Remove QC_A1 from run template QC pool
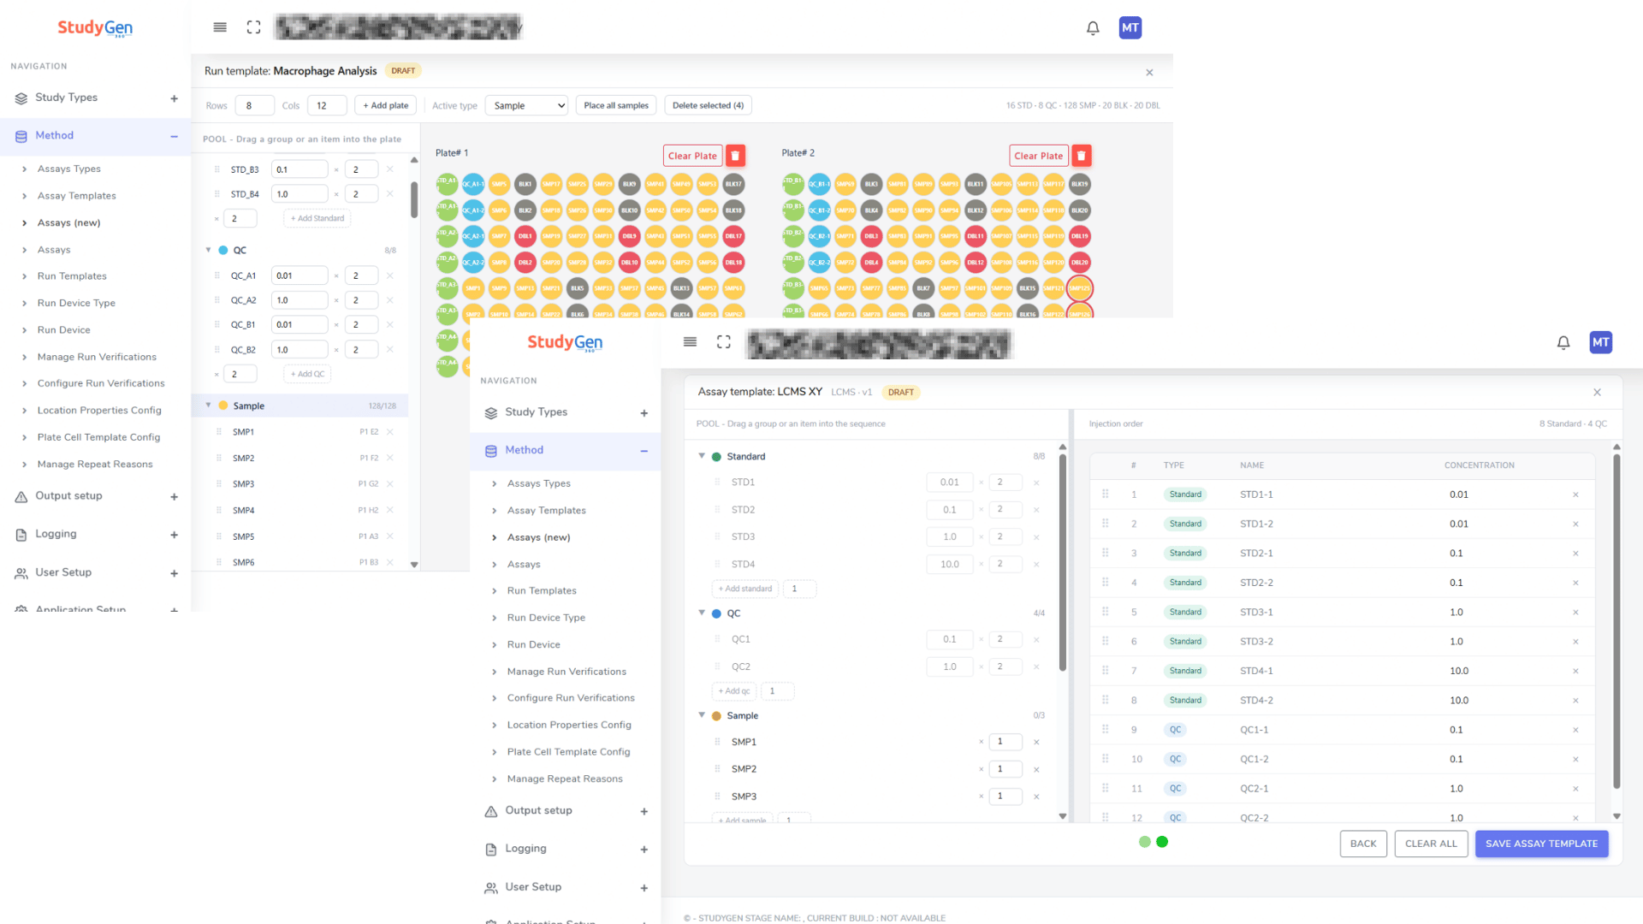 [x=389, y=275]
